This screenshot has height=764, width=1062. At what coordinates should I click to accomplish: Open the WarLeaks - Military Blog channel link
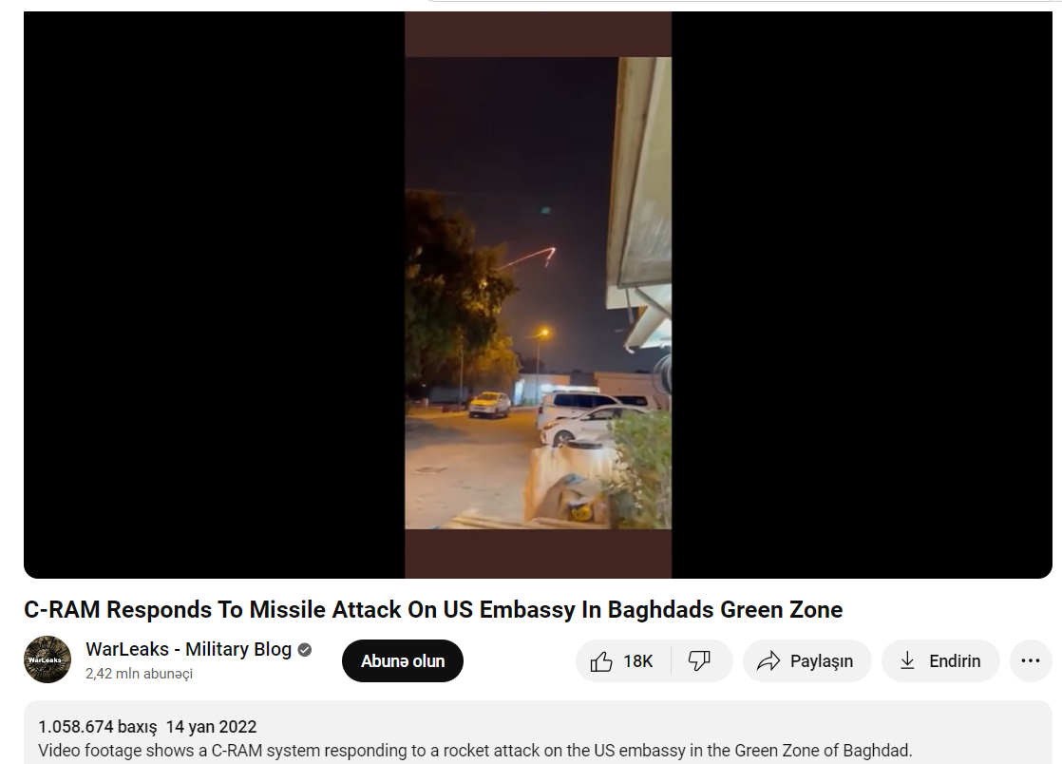[x=188, y=649]
